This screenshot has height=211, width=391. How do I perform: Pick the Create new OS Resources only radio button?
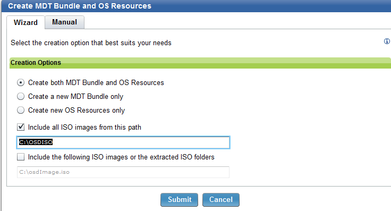pyautogui.click(x=21, y=110)
